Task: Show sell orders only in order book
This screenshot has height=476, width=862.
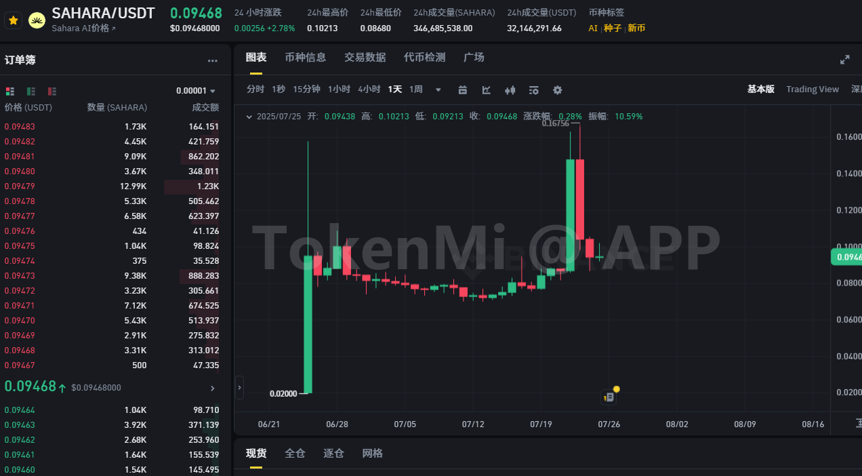Action: point(52,91)
